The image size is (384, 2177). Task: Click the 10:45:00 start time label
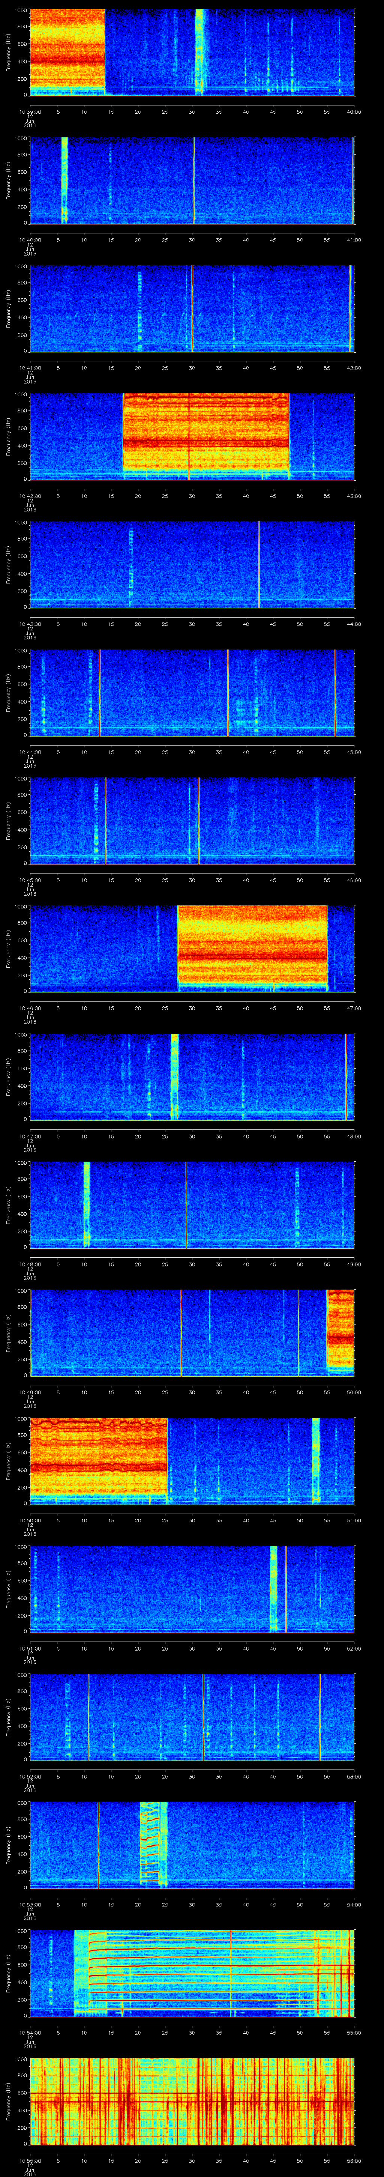pyautogui.click(x=30, y=881)
